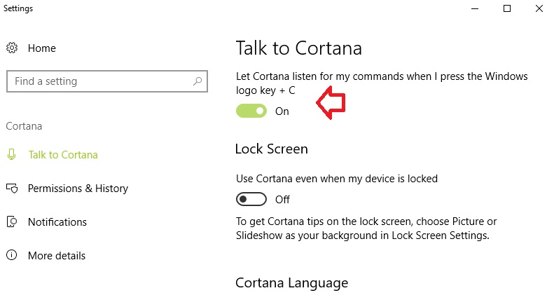Disable the Windows logo key + C toggle
Screen dimensions: 547x300
point(251,111)
